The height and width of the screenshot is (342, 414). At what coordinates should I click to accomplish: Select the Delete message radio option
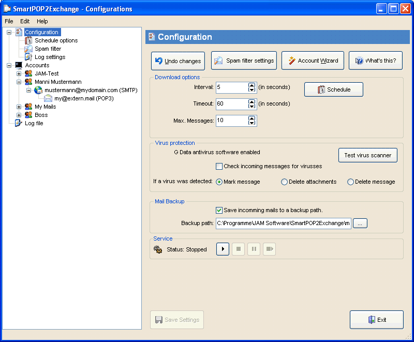350,182
